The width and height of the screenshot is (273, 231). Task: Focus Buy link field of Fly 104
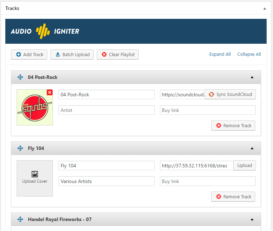tap(208, 181)
